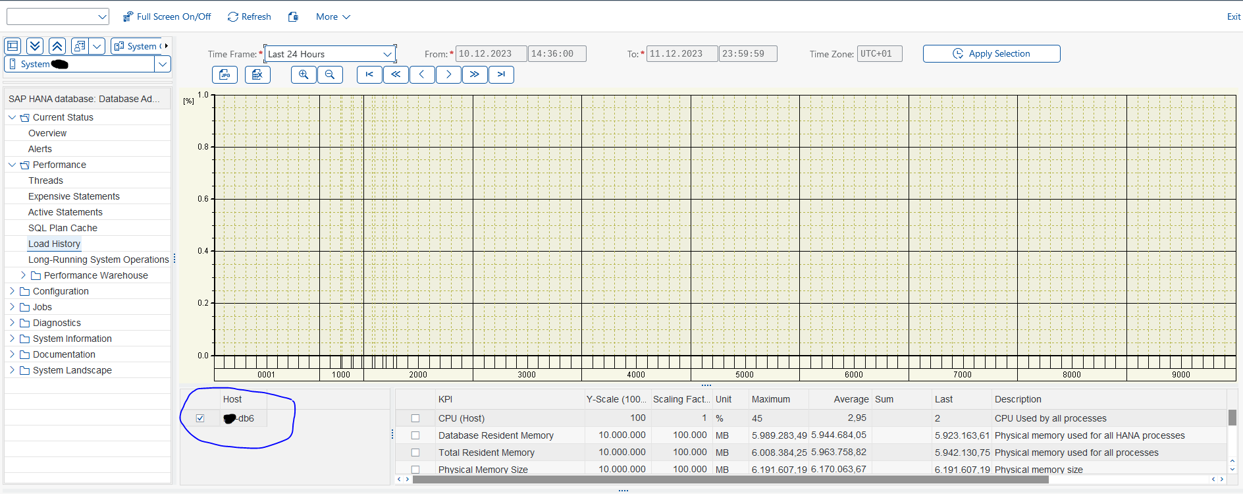Export load history to spreadsheet
The height and width of the screenshot is (494, 1243).
click(x=257, y=74)
